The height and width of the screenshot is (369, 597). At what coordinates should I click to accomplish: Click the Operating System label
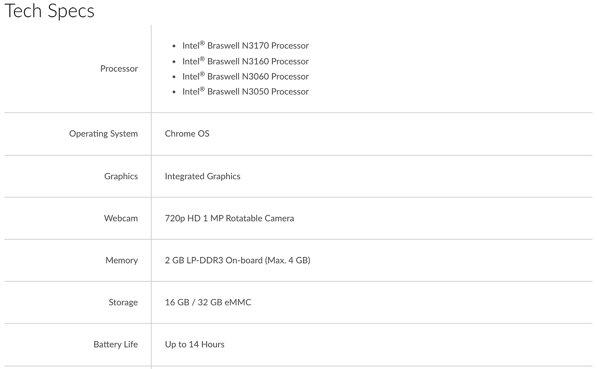tap(104, 134)
